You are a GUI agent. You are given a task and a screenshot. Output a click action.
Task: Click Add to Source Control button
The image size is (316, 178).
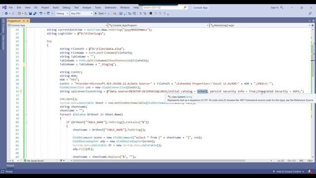point(288,172)
